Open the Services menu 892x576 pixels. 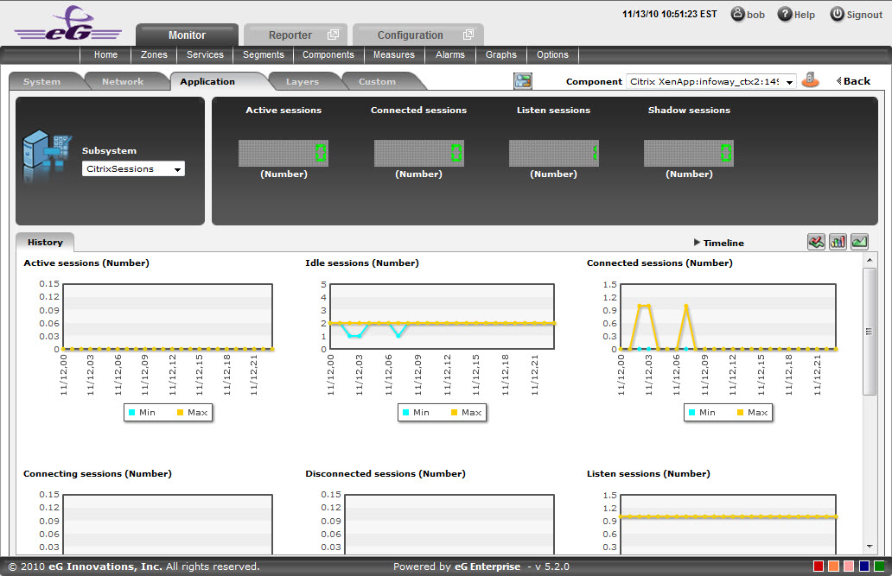click(206, 54)
